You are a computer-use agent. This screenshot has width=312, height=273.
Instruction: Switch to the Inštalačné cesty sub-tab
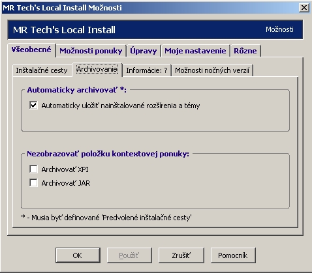tap(42, 70)
